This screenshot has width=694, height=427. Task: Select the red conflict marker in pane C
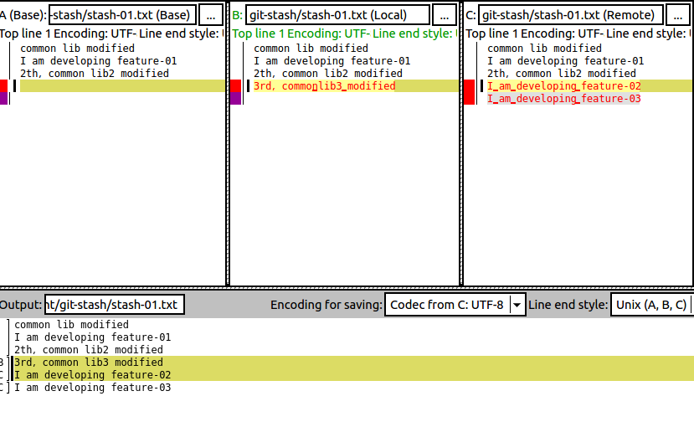pyautogui.click(x=469, y=92)
